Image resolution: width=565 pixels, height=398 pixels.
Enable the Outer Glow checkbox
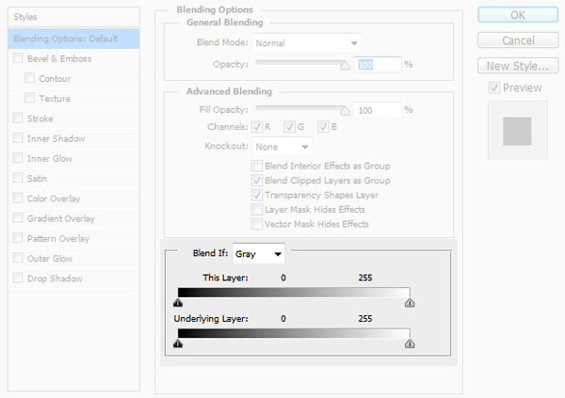point(18,258)
